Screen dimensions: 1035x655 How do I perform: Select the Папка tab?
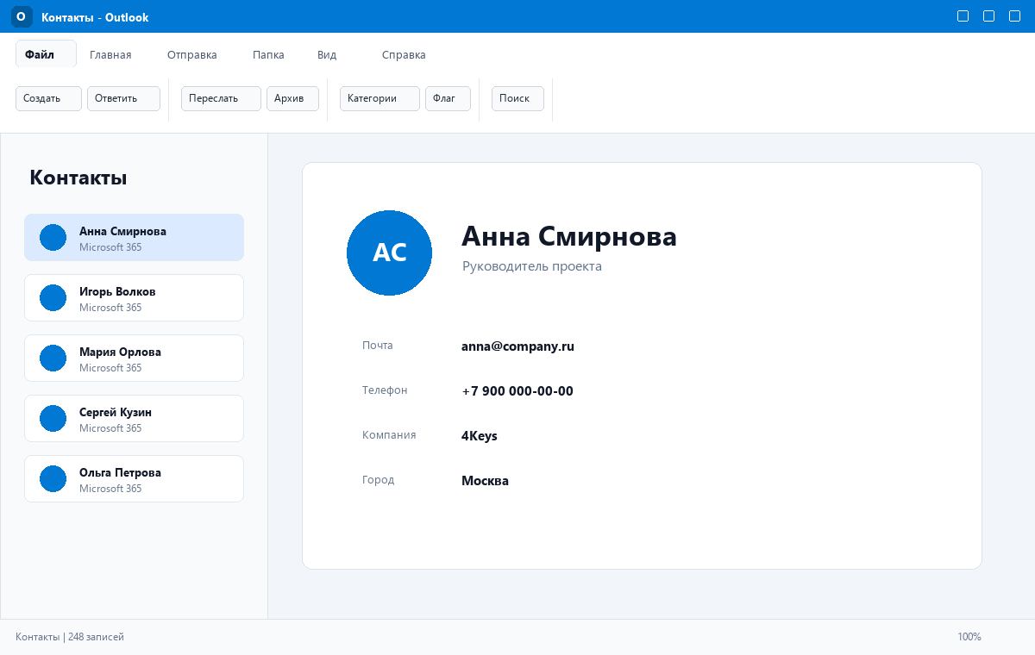268,54
